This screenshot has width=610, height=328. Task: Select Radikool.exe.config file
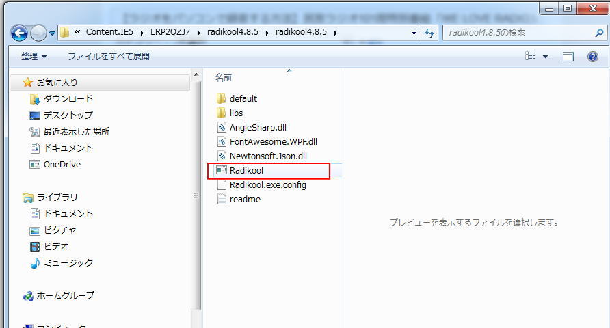267,185
